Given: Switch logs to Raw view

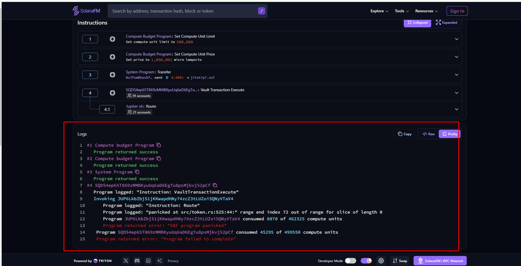Looking at the screenshot, I should 429,134.
